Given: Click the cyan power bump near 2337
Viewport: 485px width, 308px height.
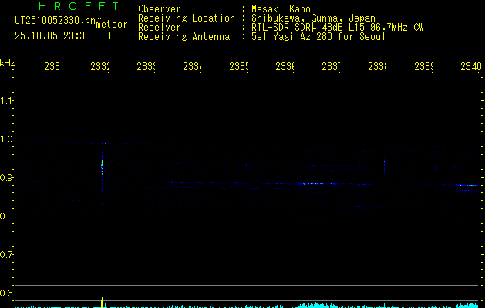Looking at the screenshot, I should coord(318,305).
